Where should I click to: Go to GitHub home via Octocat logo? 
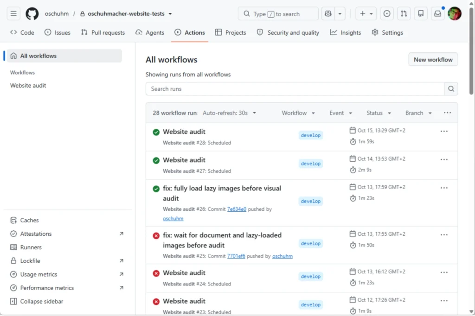pos(32,13)
